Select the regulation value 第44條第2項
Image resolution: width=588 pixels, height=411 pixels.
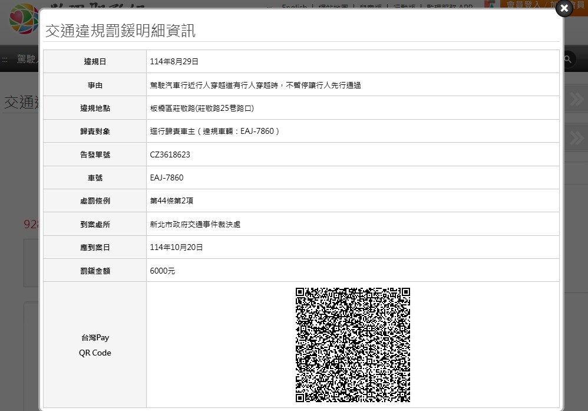[x=171, y=201]
